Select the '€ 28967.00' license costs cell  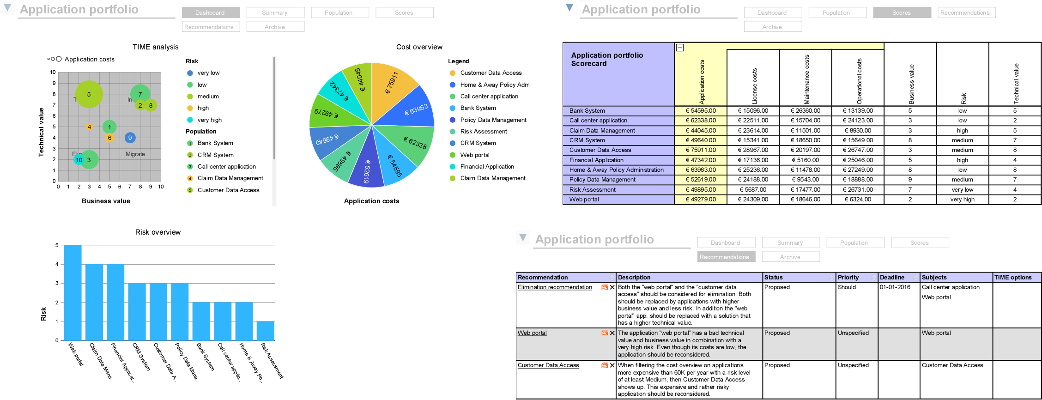tap(753, 150)
